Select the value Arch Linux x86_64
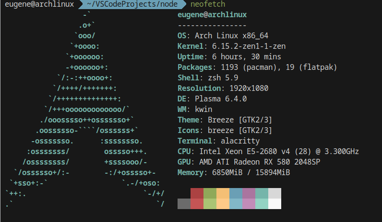Screen dimensions: 382x222 pyautogui.click(x=231, y=36)
